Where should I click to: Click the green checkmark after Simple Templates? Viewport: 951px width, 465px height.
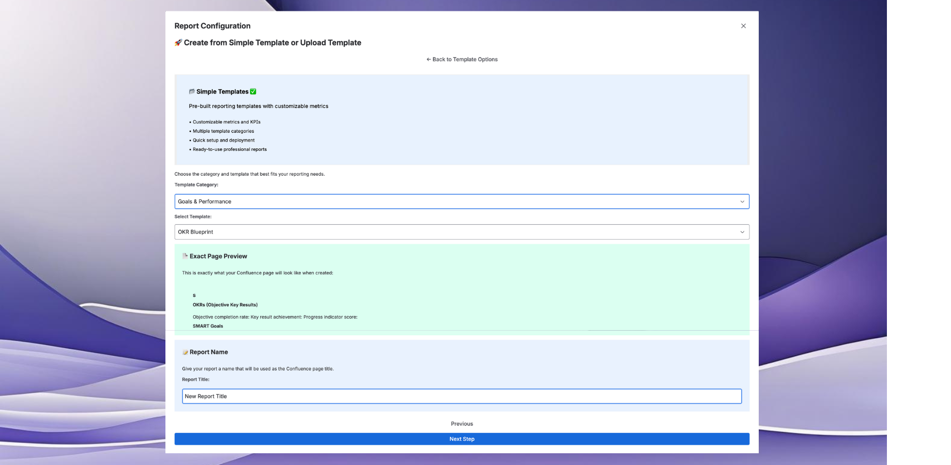(x=253, y=91)
